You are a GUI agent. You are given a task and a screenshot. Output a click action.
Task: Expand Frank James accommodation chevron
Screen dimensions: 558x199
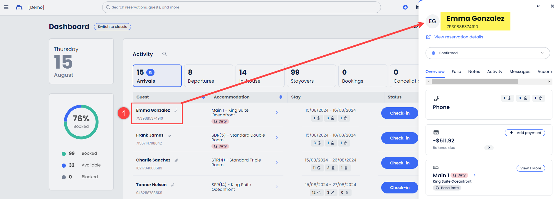click(x=277, y=137)
